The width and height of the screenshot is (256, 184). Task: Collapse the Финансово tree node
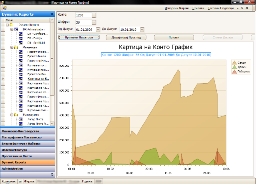12,48
